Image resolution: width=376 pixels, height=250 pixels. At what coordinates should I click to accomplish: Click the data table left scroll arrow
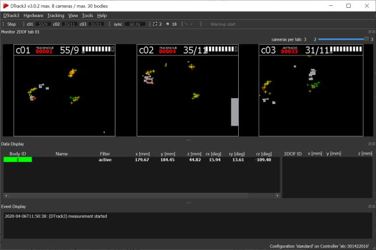tap(6, 195)
